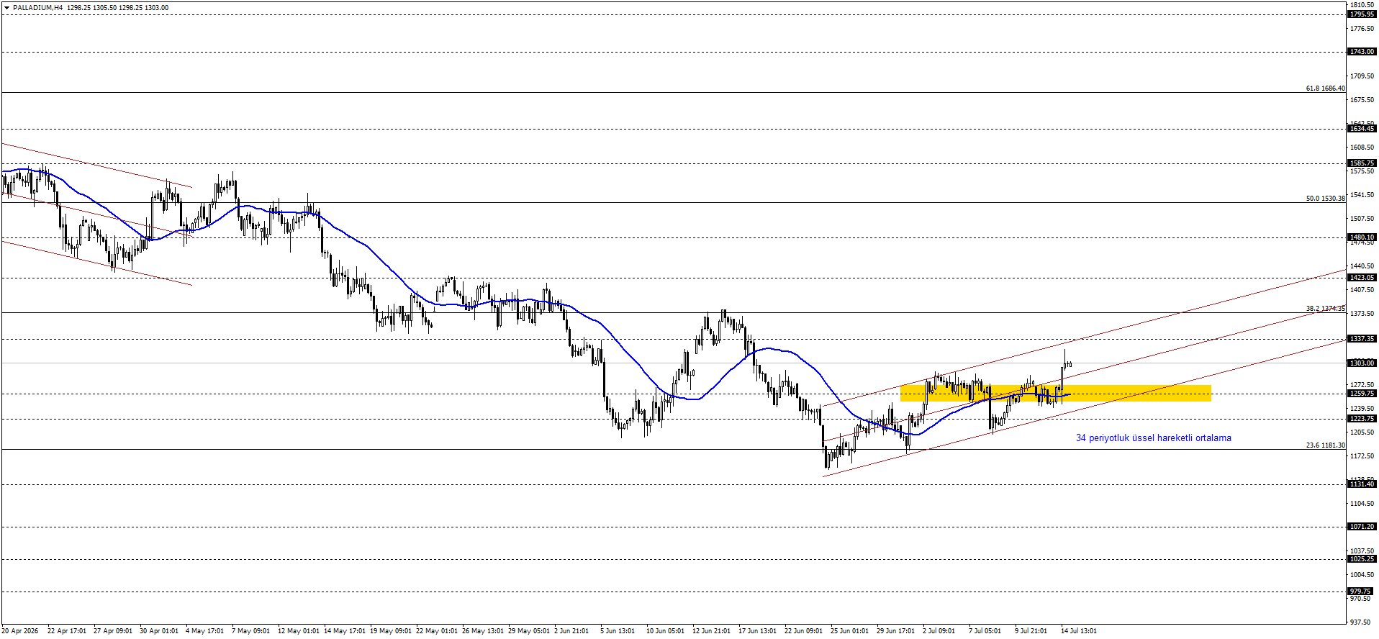Click the 38.2 1374.35 Fibonacci label
The image size is (1379, 639).
pos(1325,309)
